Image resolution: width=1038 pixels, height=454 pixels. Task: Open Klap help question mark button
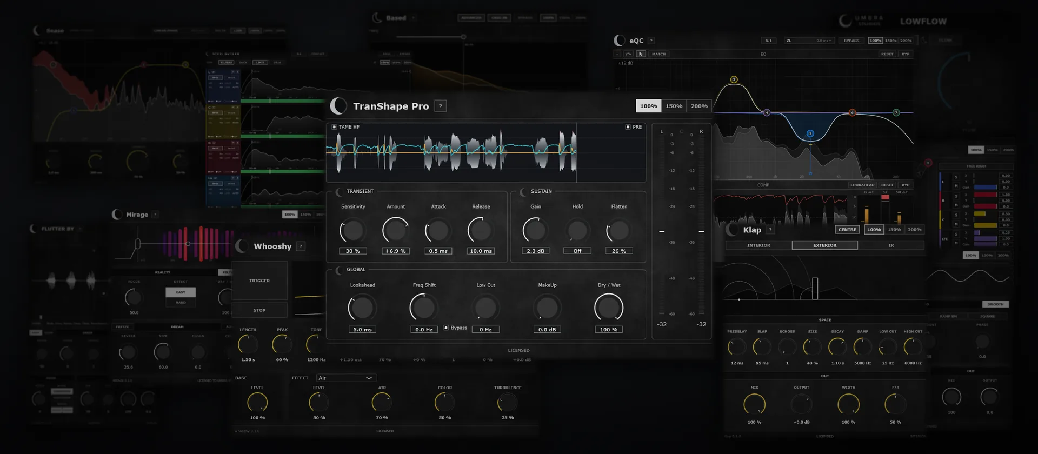pos(771,230)
